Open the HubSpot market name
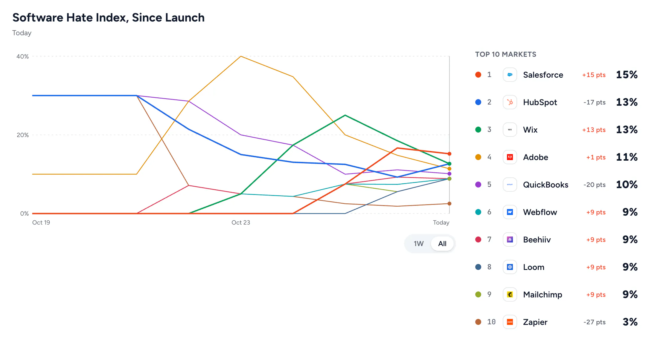Viewport: 652px width, 344px height. (540, 102)
